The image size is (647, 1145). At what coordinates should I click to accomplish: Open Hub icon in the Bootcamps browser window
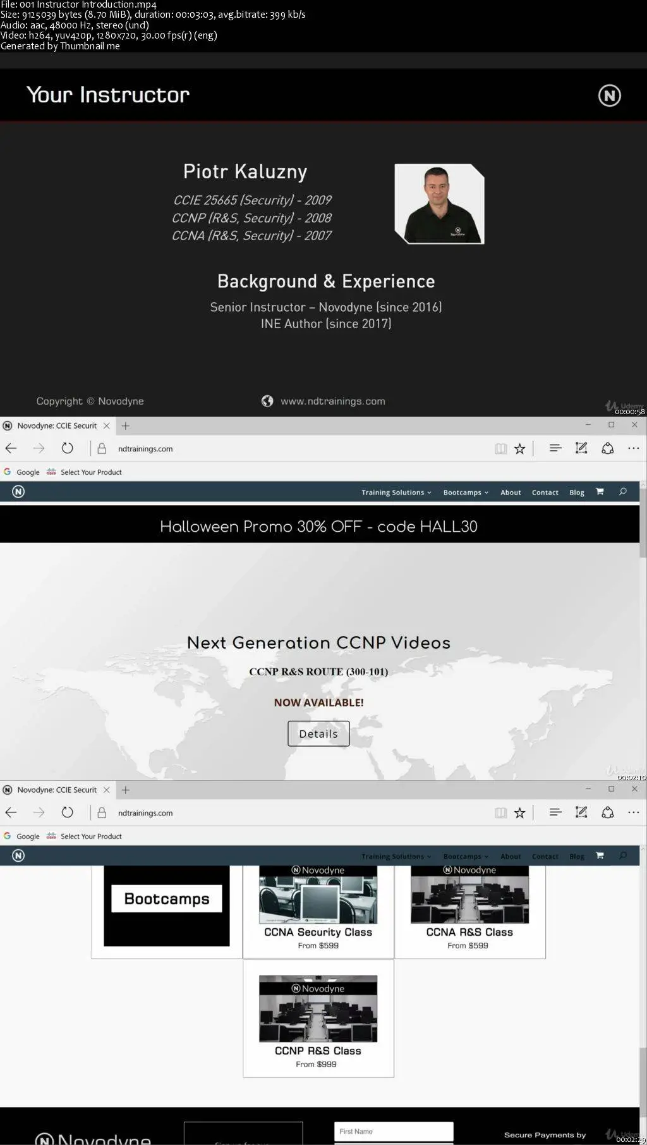(555, 812)
